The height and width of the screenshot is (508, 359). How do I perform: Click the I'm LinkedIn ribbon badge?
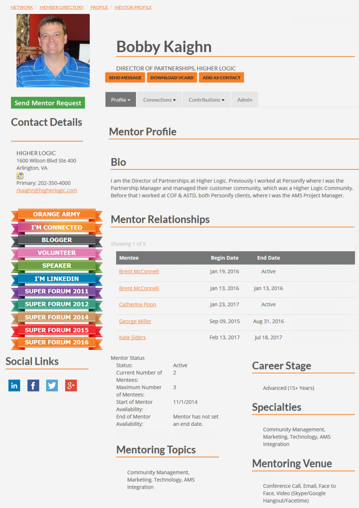[x=57, y=278]
